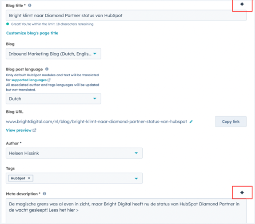This screenshot has height=224, width=255.
Task: Click external icon after supported languages
Action: (49, 80)
